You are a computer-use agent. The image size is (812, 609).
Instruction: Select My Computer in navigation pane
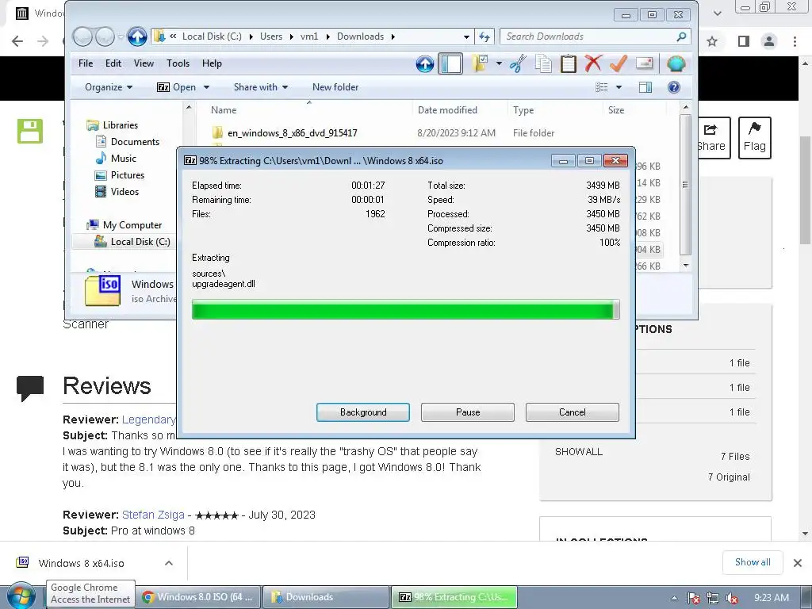(x=132, y=224)
